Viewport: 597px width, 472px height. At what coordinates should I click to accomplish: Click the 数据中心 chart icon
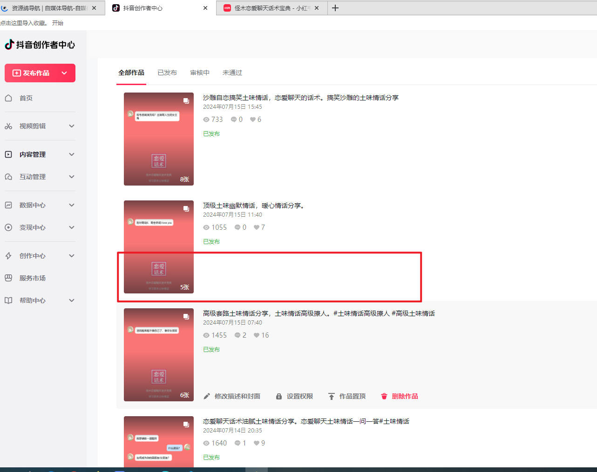click(8, 205)
